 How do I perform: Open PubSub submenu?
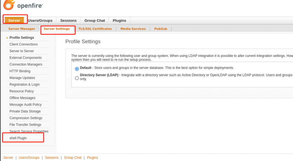161,29
